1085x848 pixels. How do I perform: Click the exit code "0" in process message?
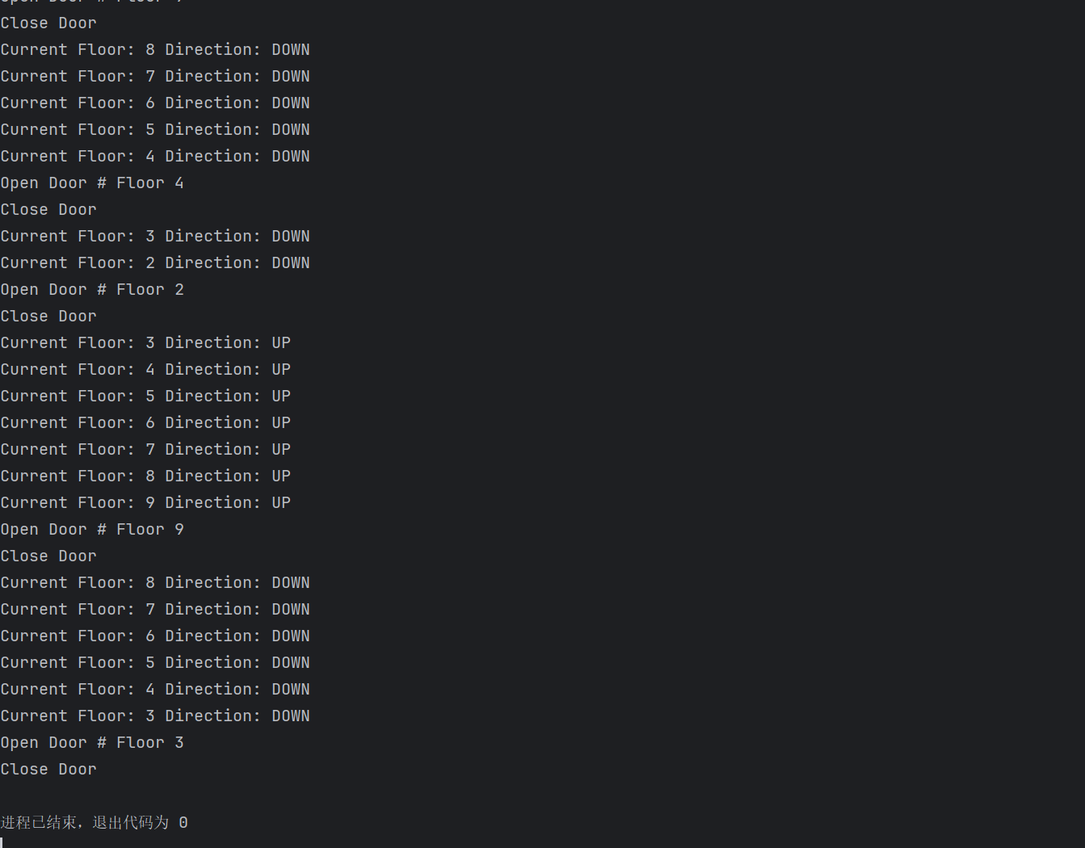183,823
